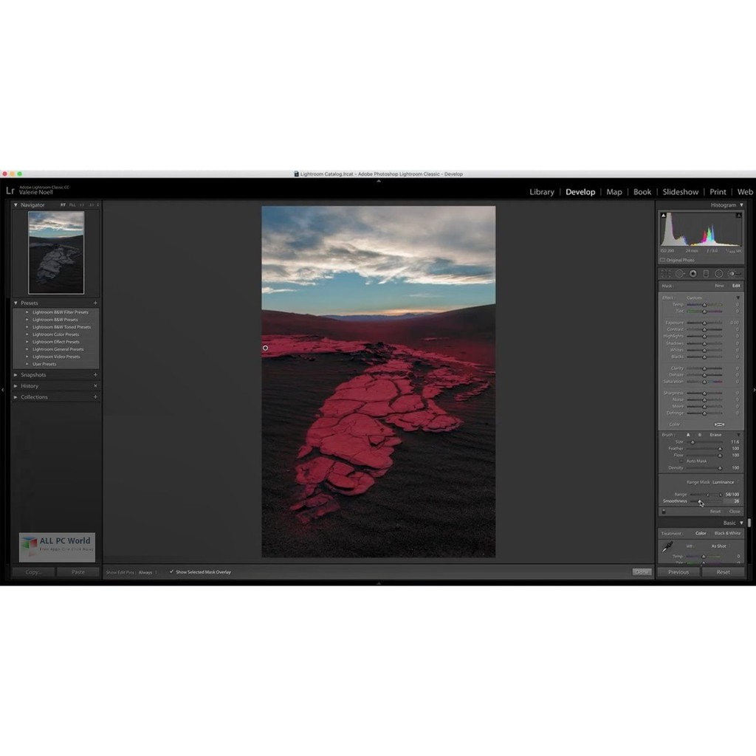This screenshot has height=756, width=756.
Task: Pick the White Balance Selector eyedropper
Action: pos(667,547)
